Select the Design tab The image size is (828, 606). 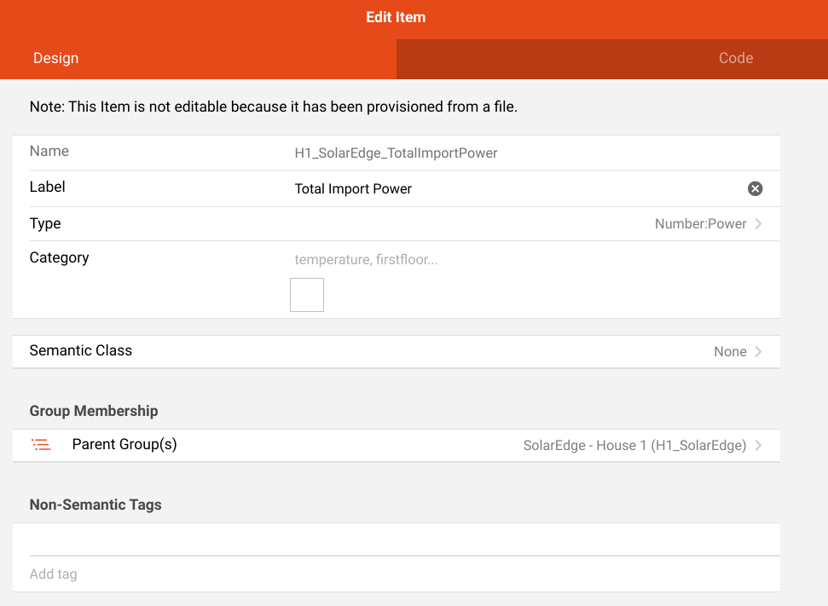click(56, 59)
